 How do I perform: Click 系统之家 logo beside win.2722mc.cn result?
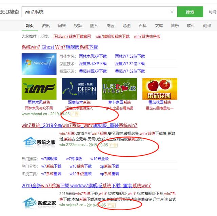(x=39, y=141)
